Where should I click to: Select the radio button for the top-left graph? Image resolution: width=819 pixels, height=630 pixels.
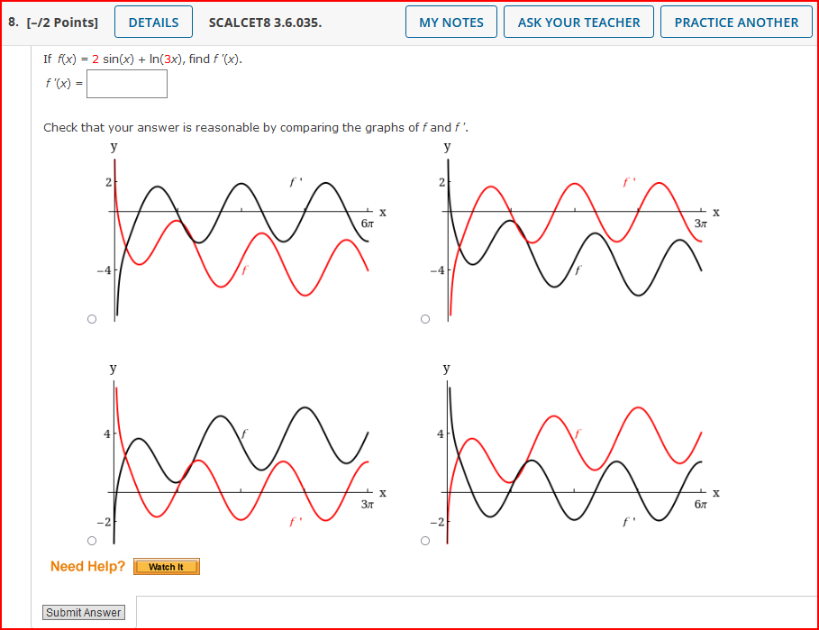(91, 318)
